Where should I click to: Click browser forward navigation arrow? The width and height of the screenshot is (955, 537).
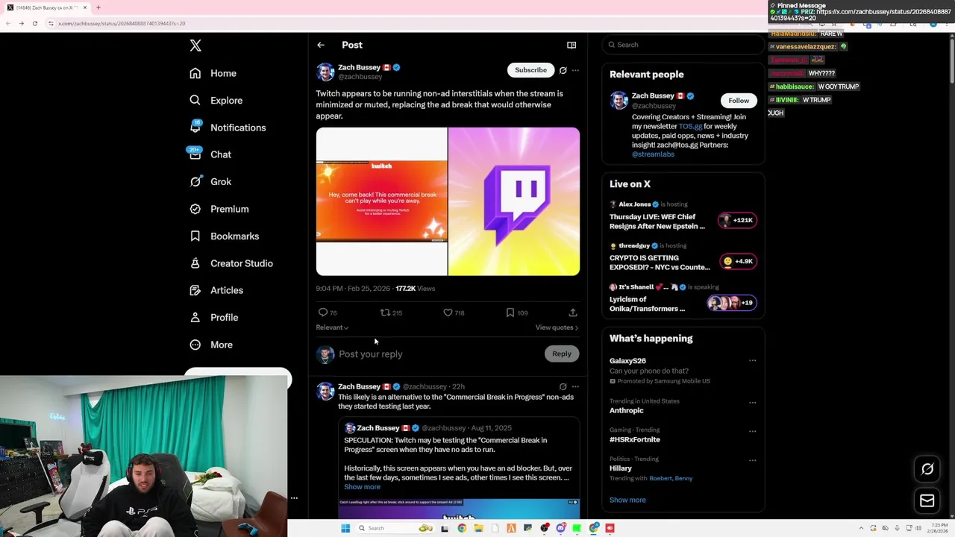coord(21,23)
